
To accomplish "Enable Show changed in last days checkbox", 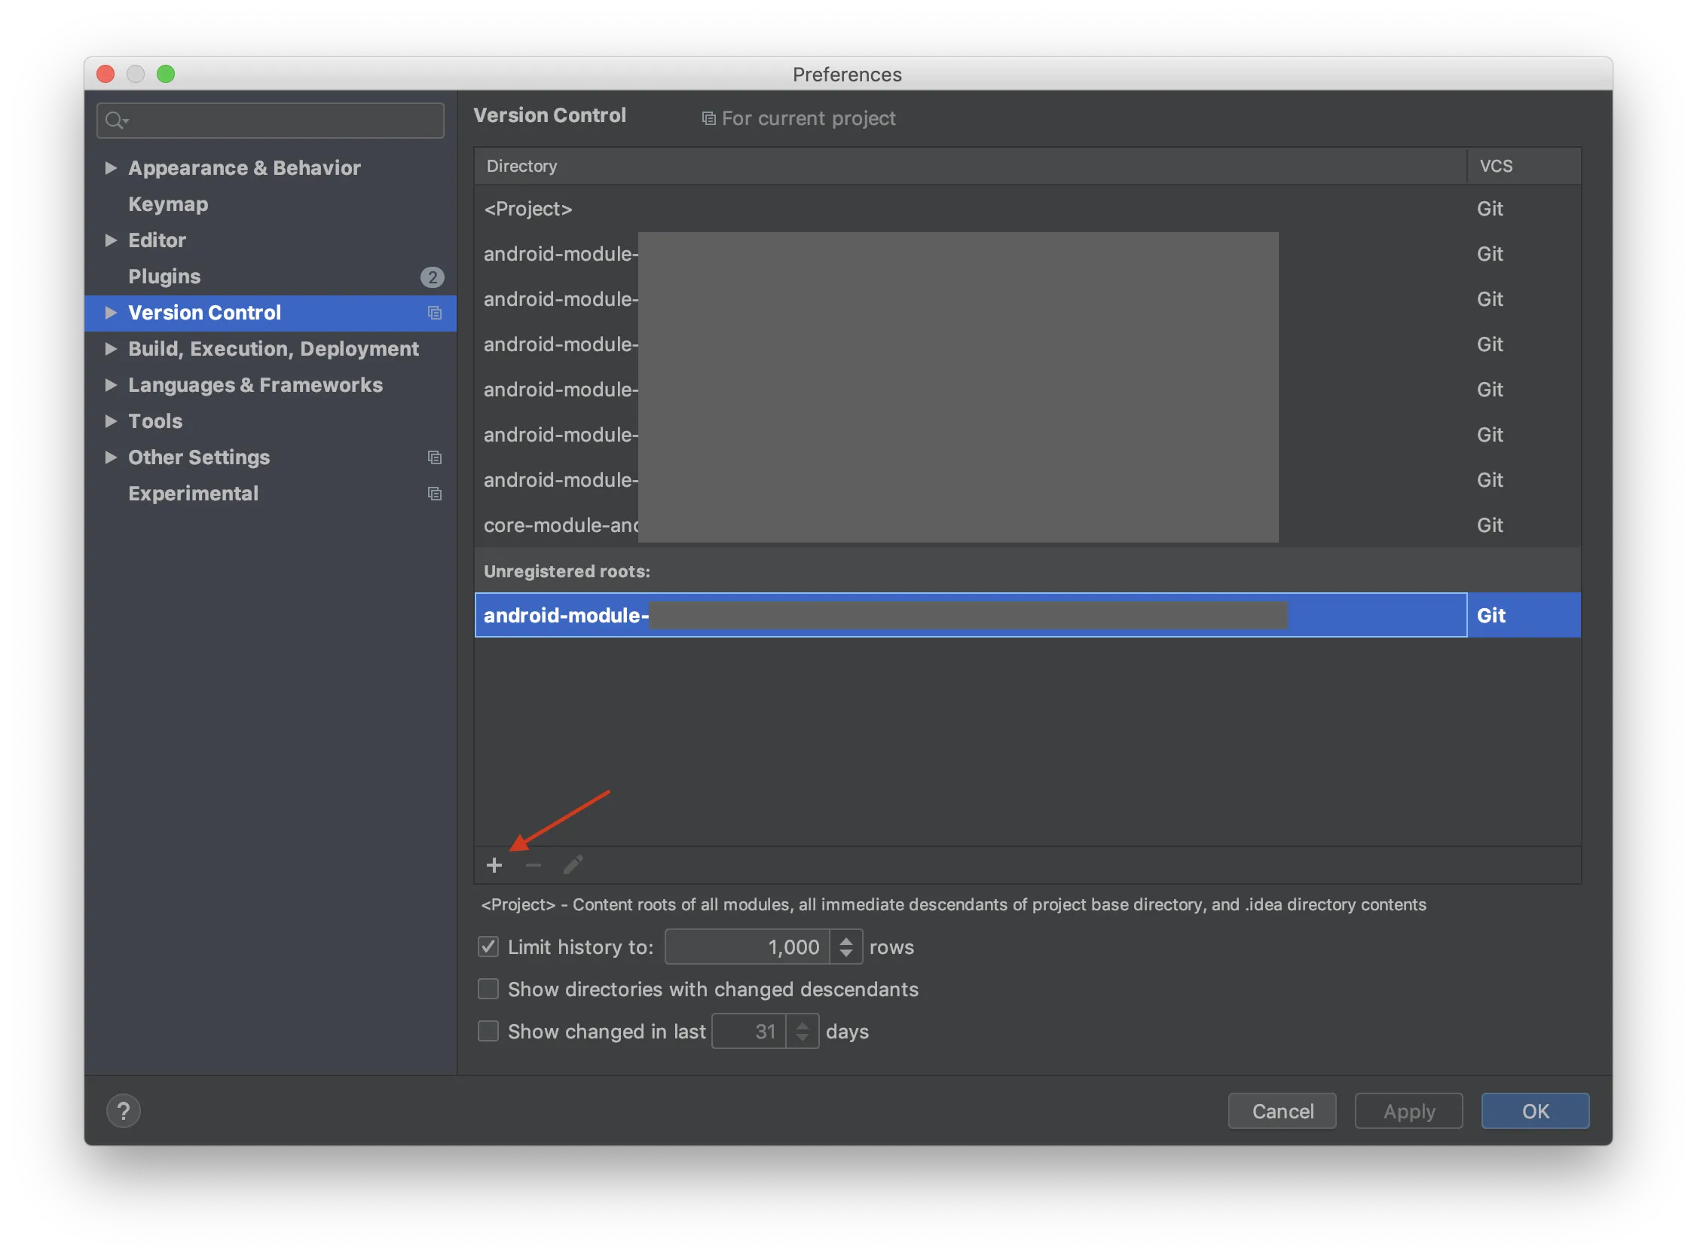I will pyautogui.click(x=488, y=1031).
